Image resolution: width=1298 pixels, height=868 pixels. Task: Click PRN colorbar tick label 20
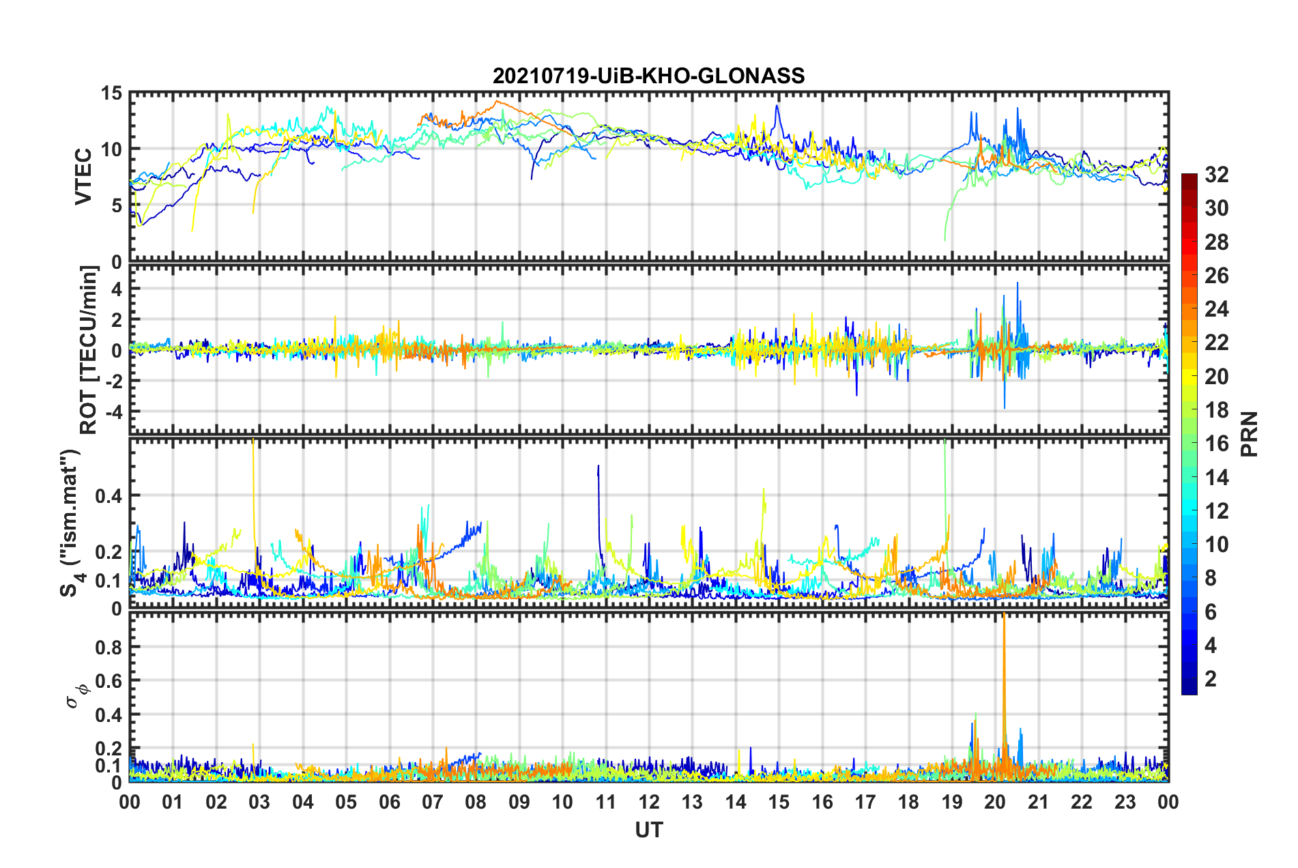tap(1216, 377)
